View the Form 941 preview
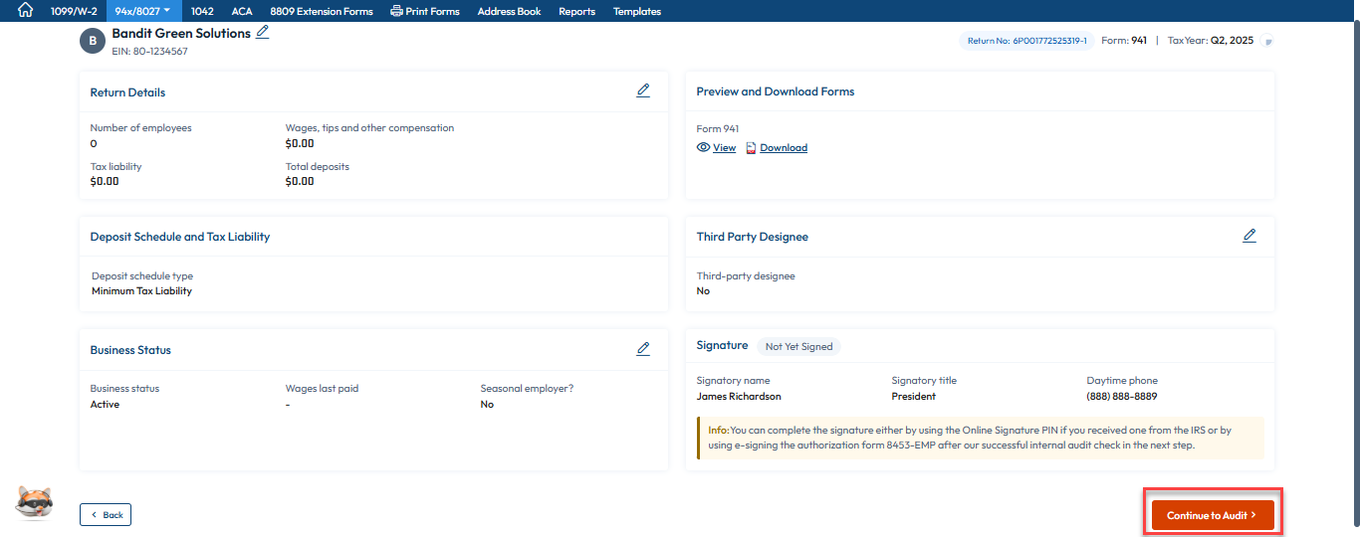The width and height of the screenshot is (1360, 537). 724,147
